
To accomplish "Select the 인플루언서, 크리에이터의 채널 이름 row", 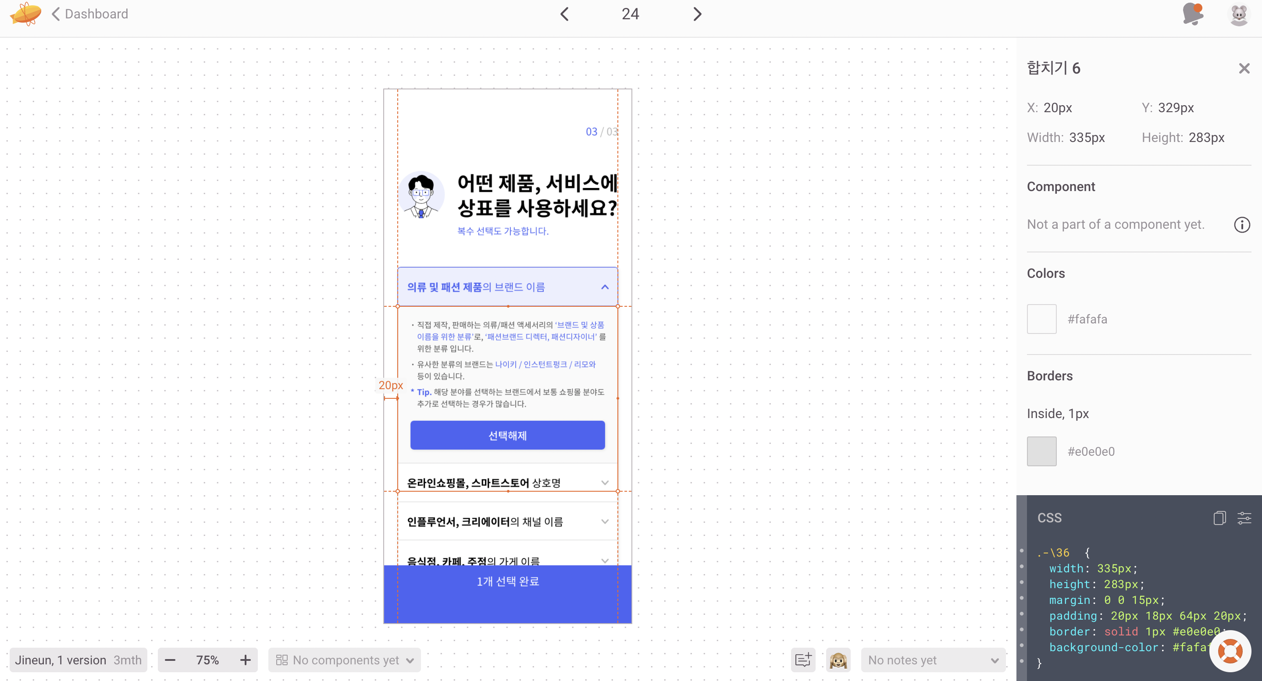I will (x=507, y=521).
